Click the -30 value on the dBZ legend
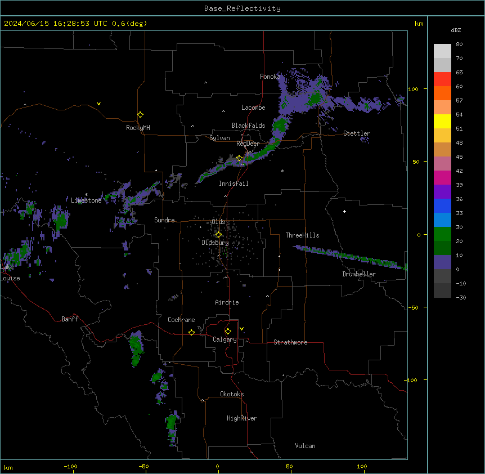This screenshot has height=474, width=485. click(461, 298)
